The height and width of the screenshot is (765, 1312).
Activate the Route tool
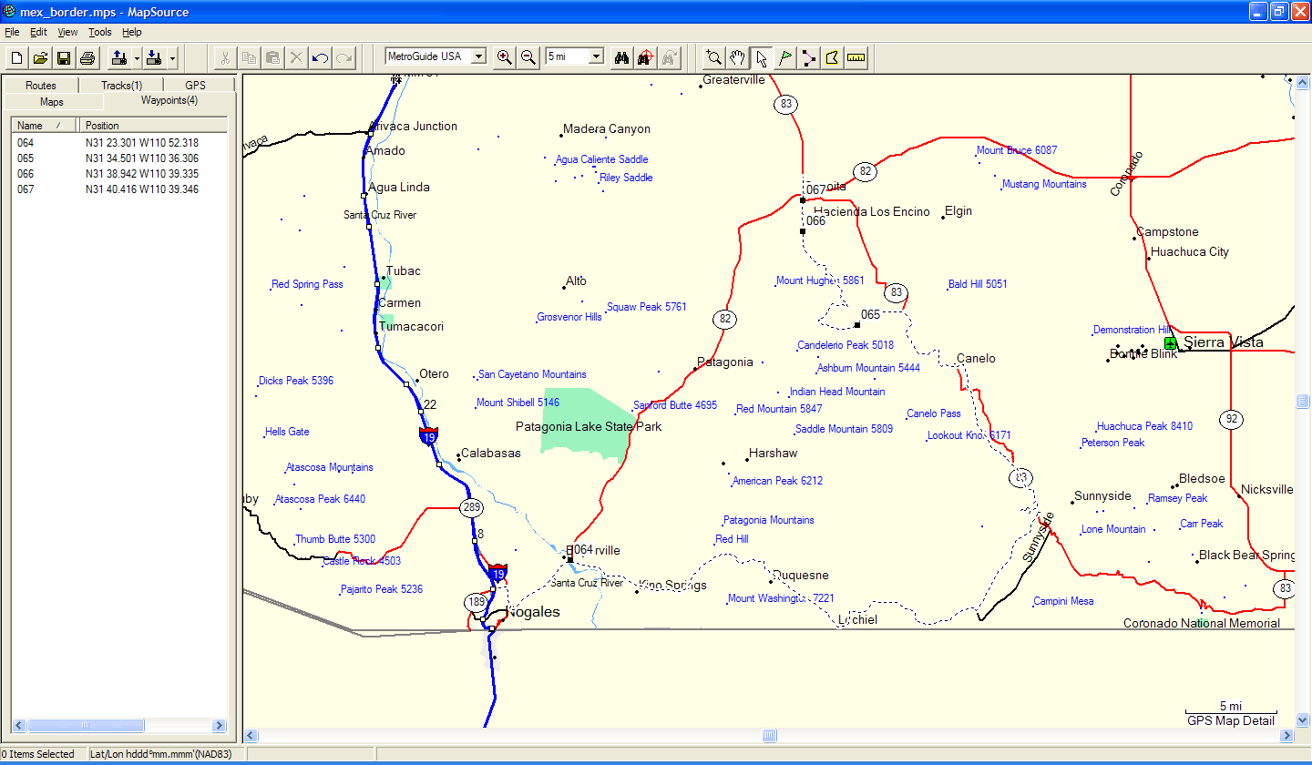pos(808,58)
